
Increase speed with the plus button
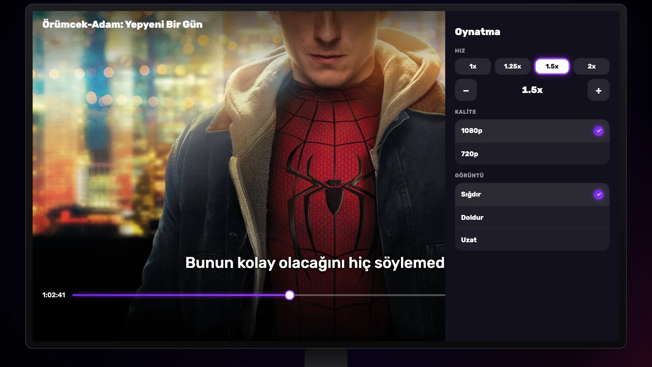point(598,90)
